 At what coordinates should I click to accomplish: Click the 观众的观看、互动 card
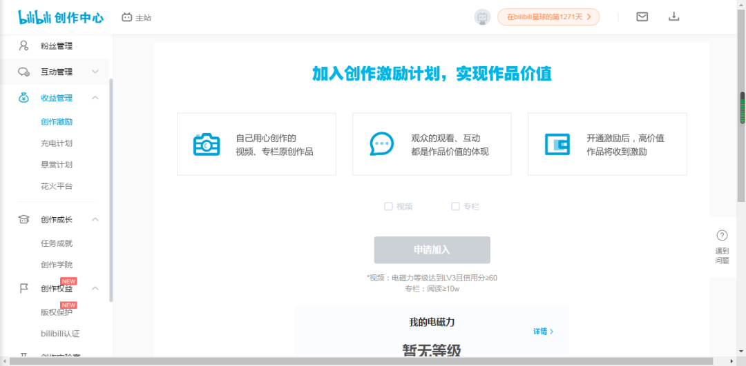coord(432,144)
